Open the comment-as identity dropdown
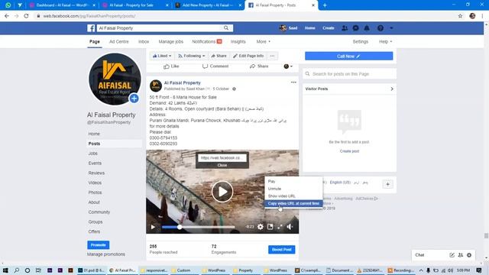Screen dimensions: 489x275 pos(288,66)
